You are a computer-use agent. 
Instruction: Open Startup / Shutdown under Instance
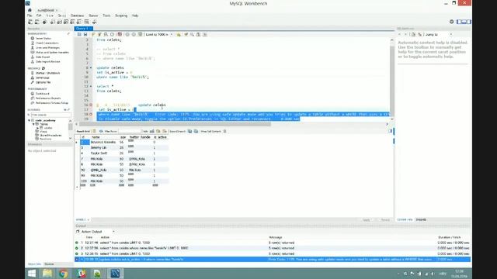coord(47,73)
